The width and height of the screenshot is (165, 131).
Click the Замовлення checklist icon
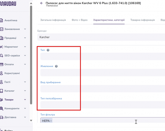click(x=2, y=29)
